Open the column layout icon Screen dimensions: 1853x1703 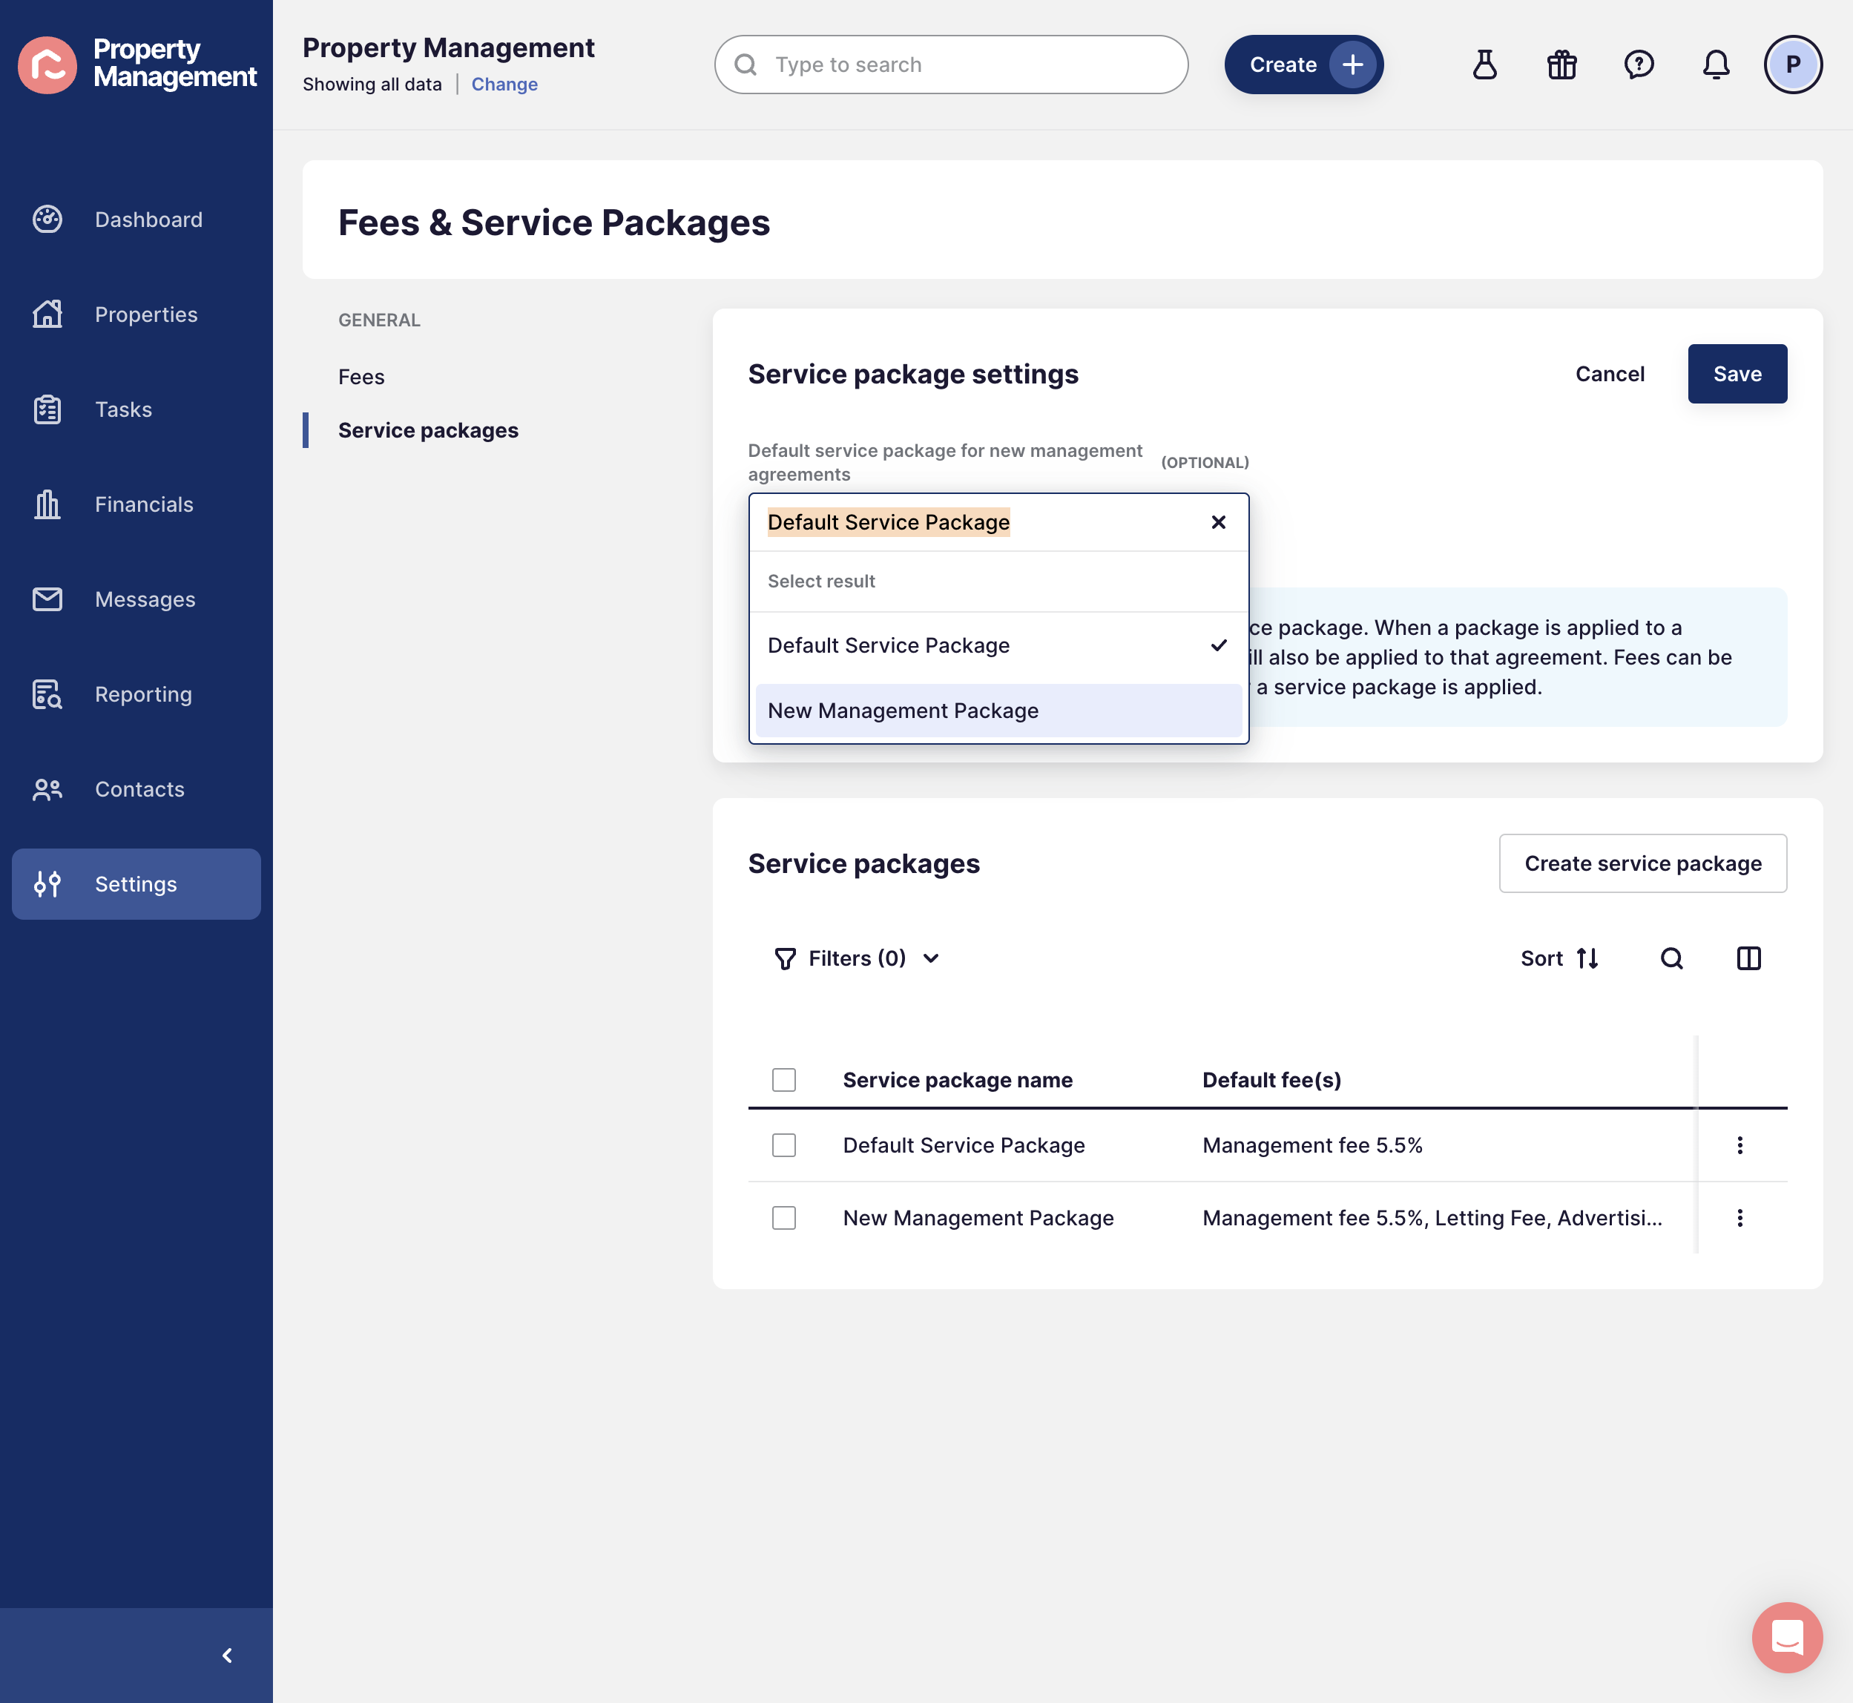click(x=1748, y=958)
